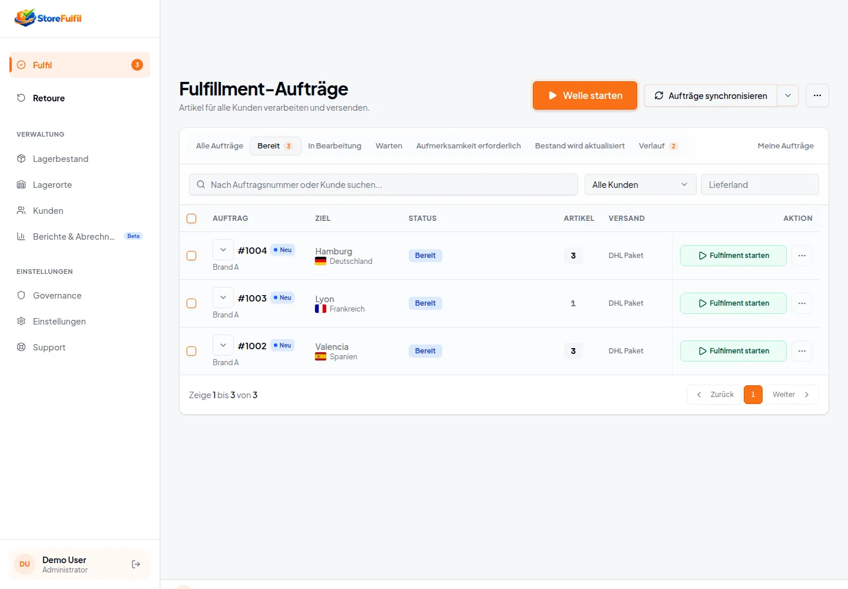Switch to the In Bearbeitung tab

pos(334,146)
